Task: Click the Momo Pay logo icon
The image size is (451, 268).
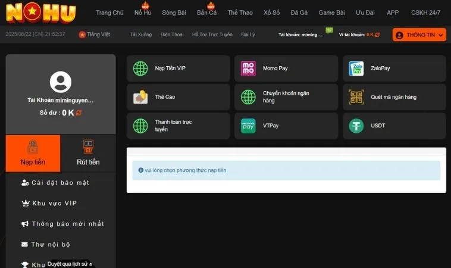Action: point(248,68)
